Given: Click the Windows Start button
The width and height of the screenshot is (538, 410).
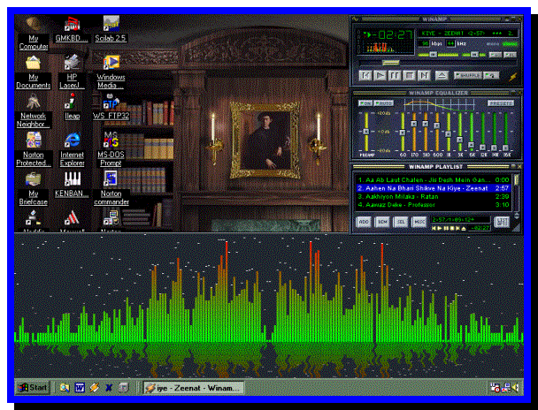Looking at the screenshot, I should [x=33, y=388].
